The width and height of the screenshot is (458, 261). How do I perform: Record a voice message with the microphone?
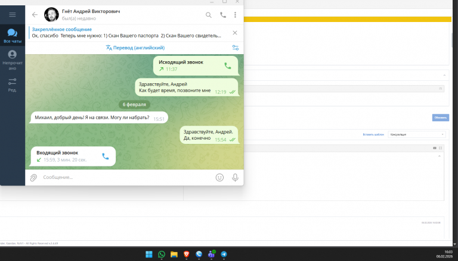pos(235,177)
